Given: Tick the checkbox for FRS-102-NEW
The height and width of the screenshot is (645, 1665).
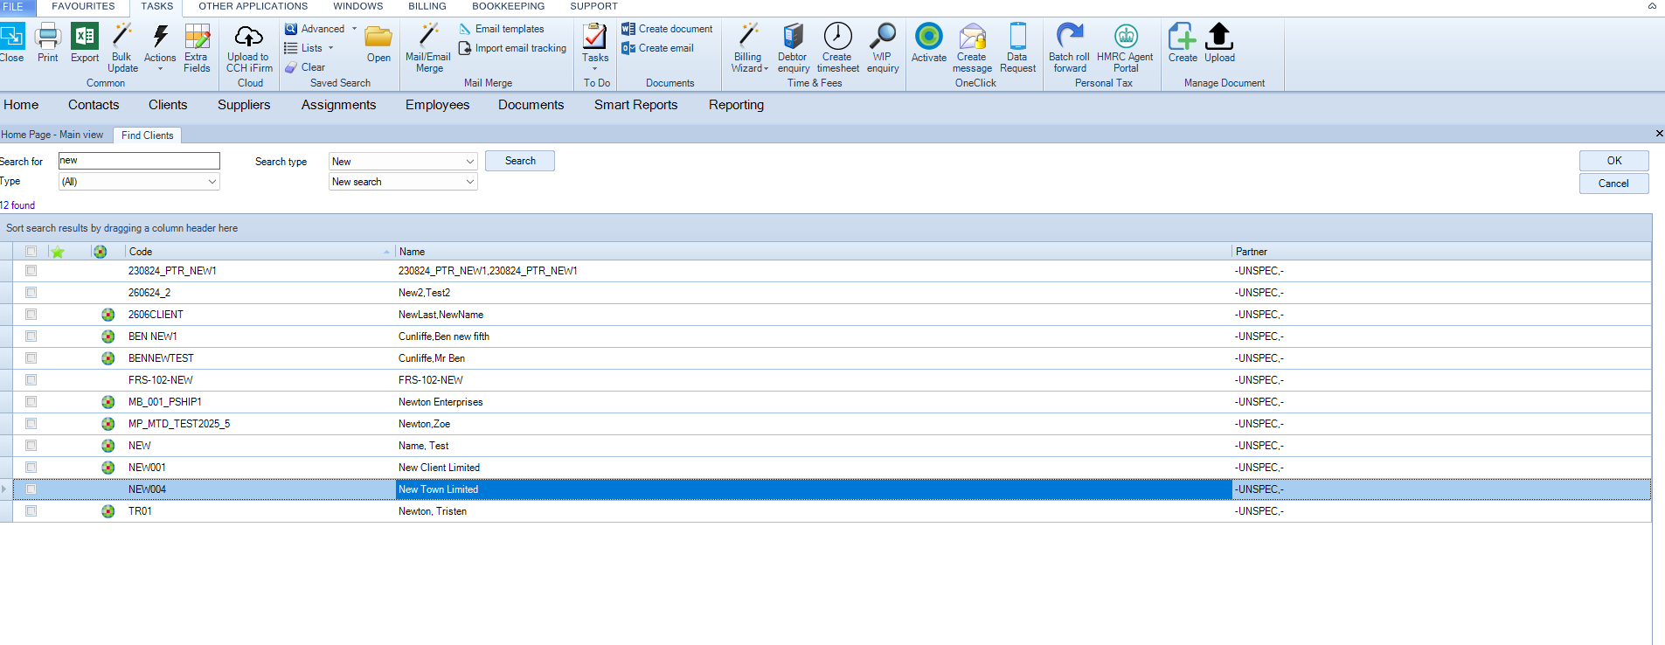Looking at the screenshot, I should point(31,380).
